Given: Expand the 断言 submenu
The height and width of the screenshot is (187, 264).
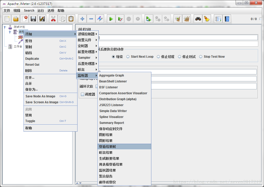Looking at the screenshot, I should (x=87, y=70).
